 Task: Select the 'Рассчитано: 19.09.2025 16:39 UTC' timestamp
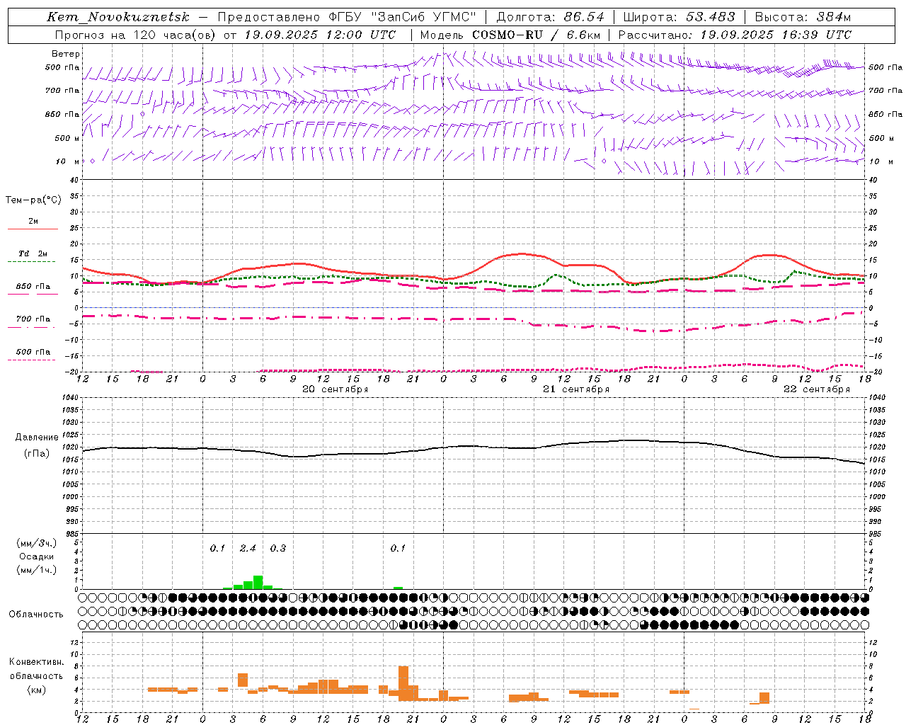(735, 35)
